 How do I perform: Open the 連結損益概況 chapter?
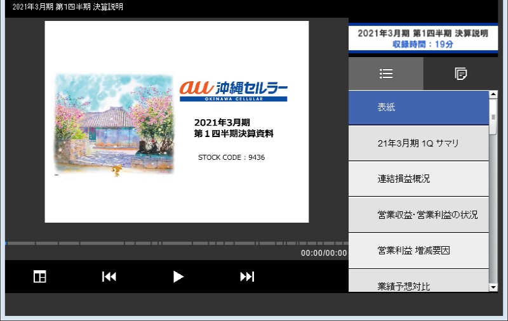[418, 179]
